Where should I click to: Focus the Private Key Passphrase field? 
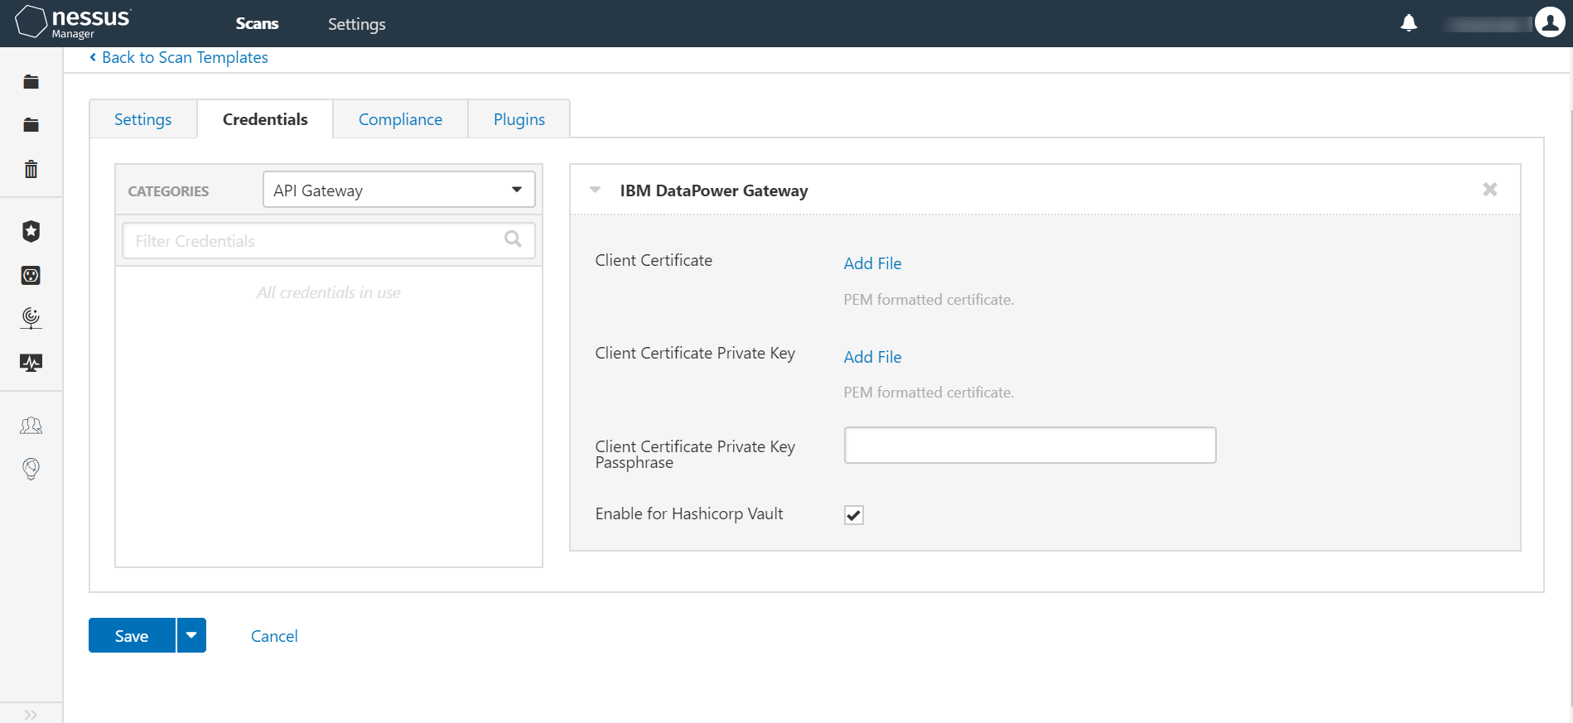(1030, 446)
